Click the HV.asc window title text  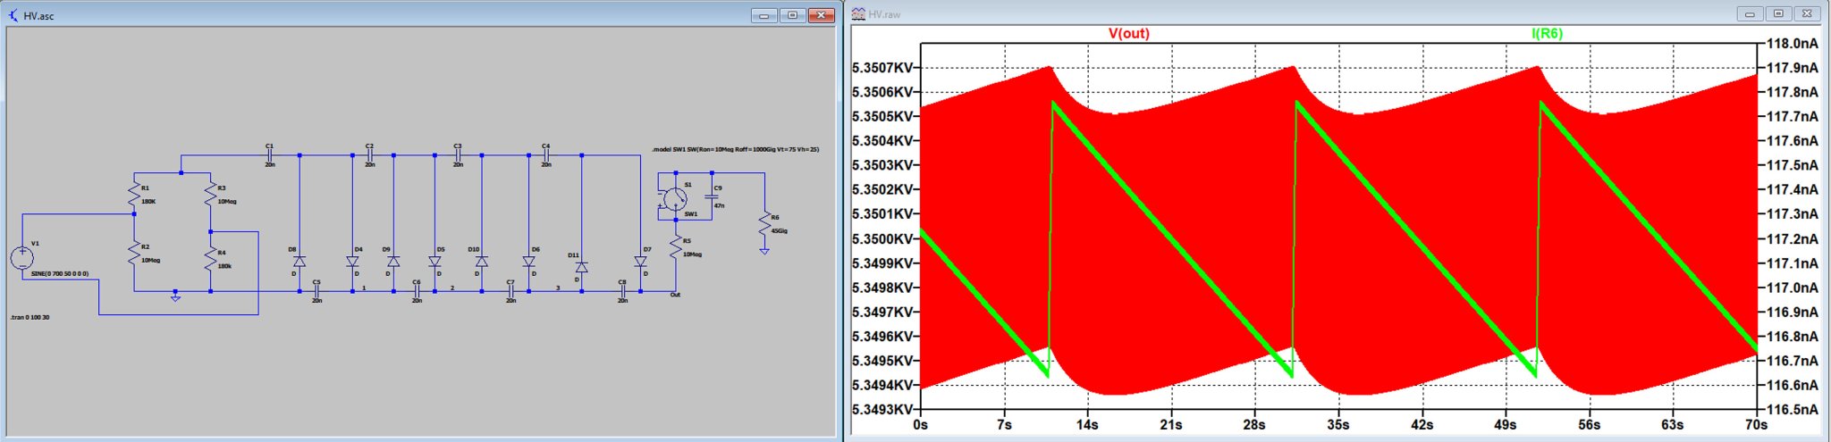pyautogui.click(x=38, y=16)
